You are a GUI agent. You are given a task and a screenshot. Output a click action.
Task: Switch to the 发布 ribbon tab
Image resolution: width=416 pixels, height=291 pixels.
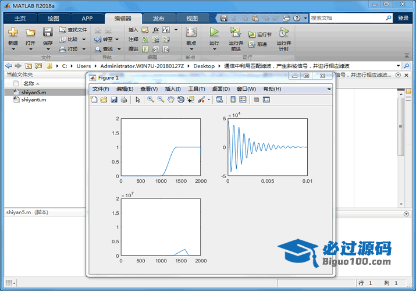pos(159,18)
